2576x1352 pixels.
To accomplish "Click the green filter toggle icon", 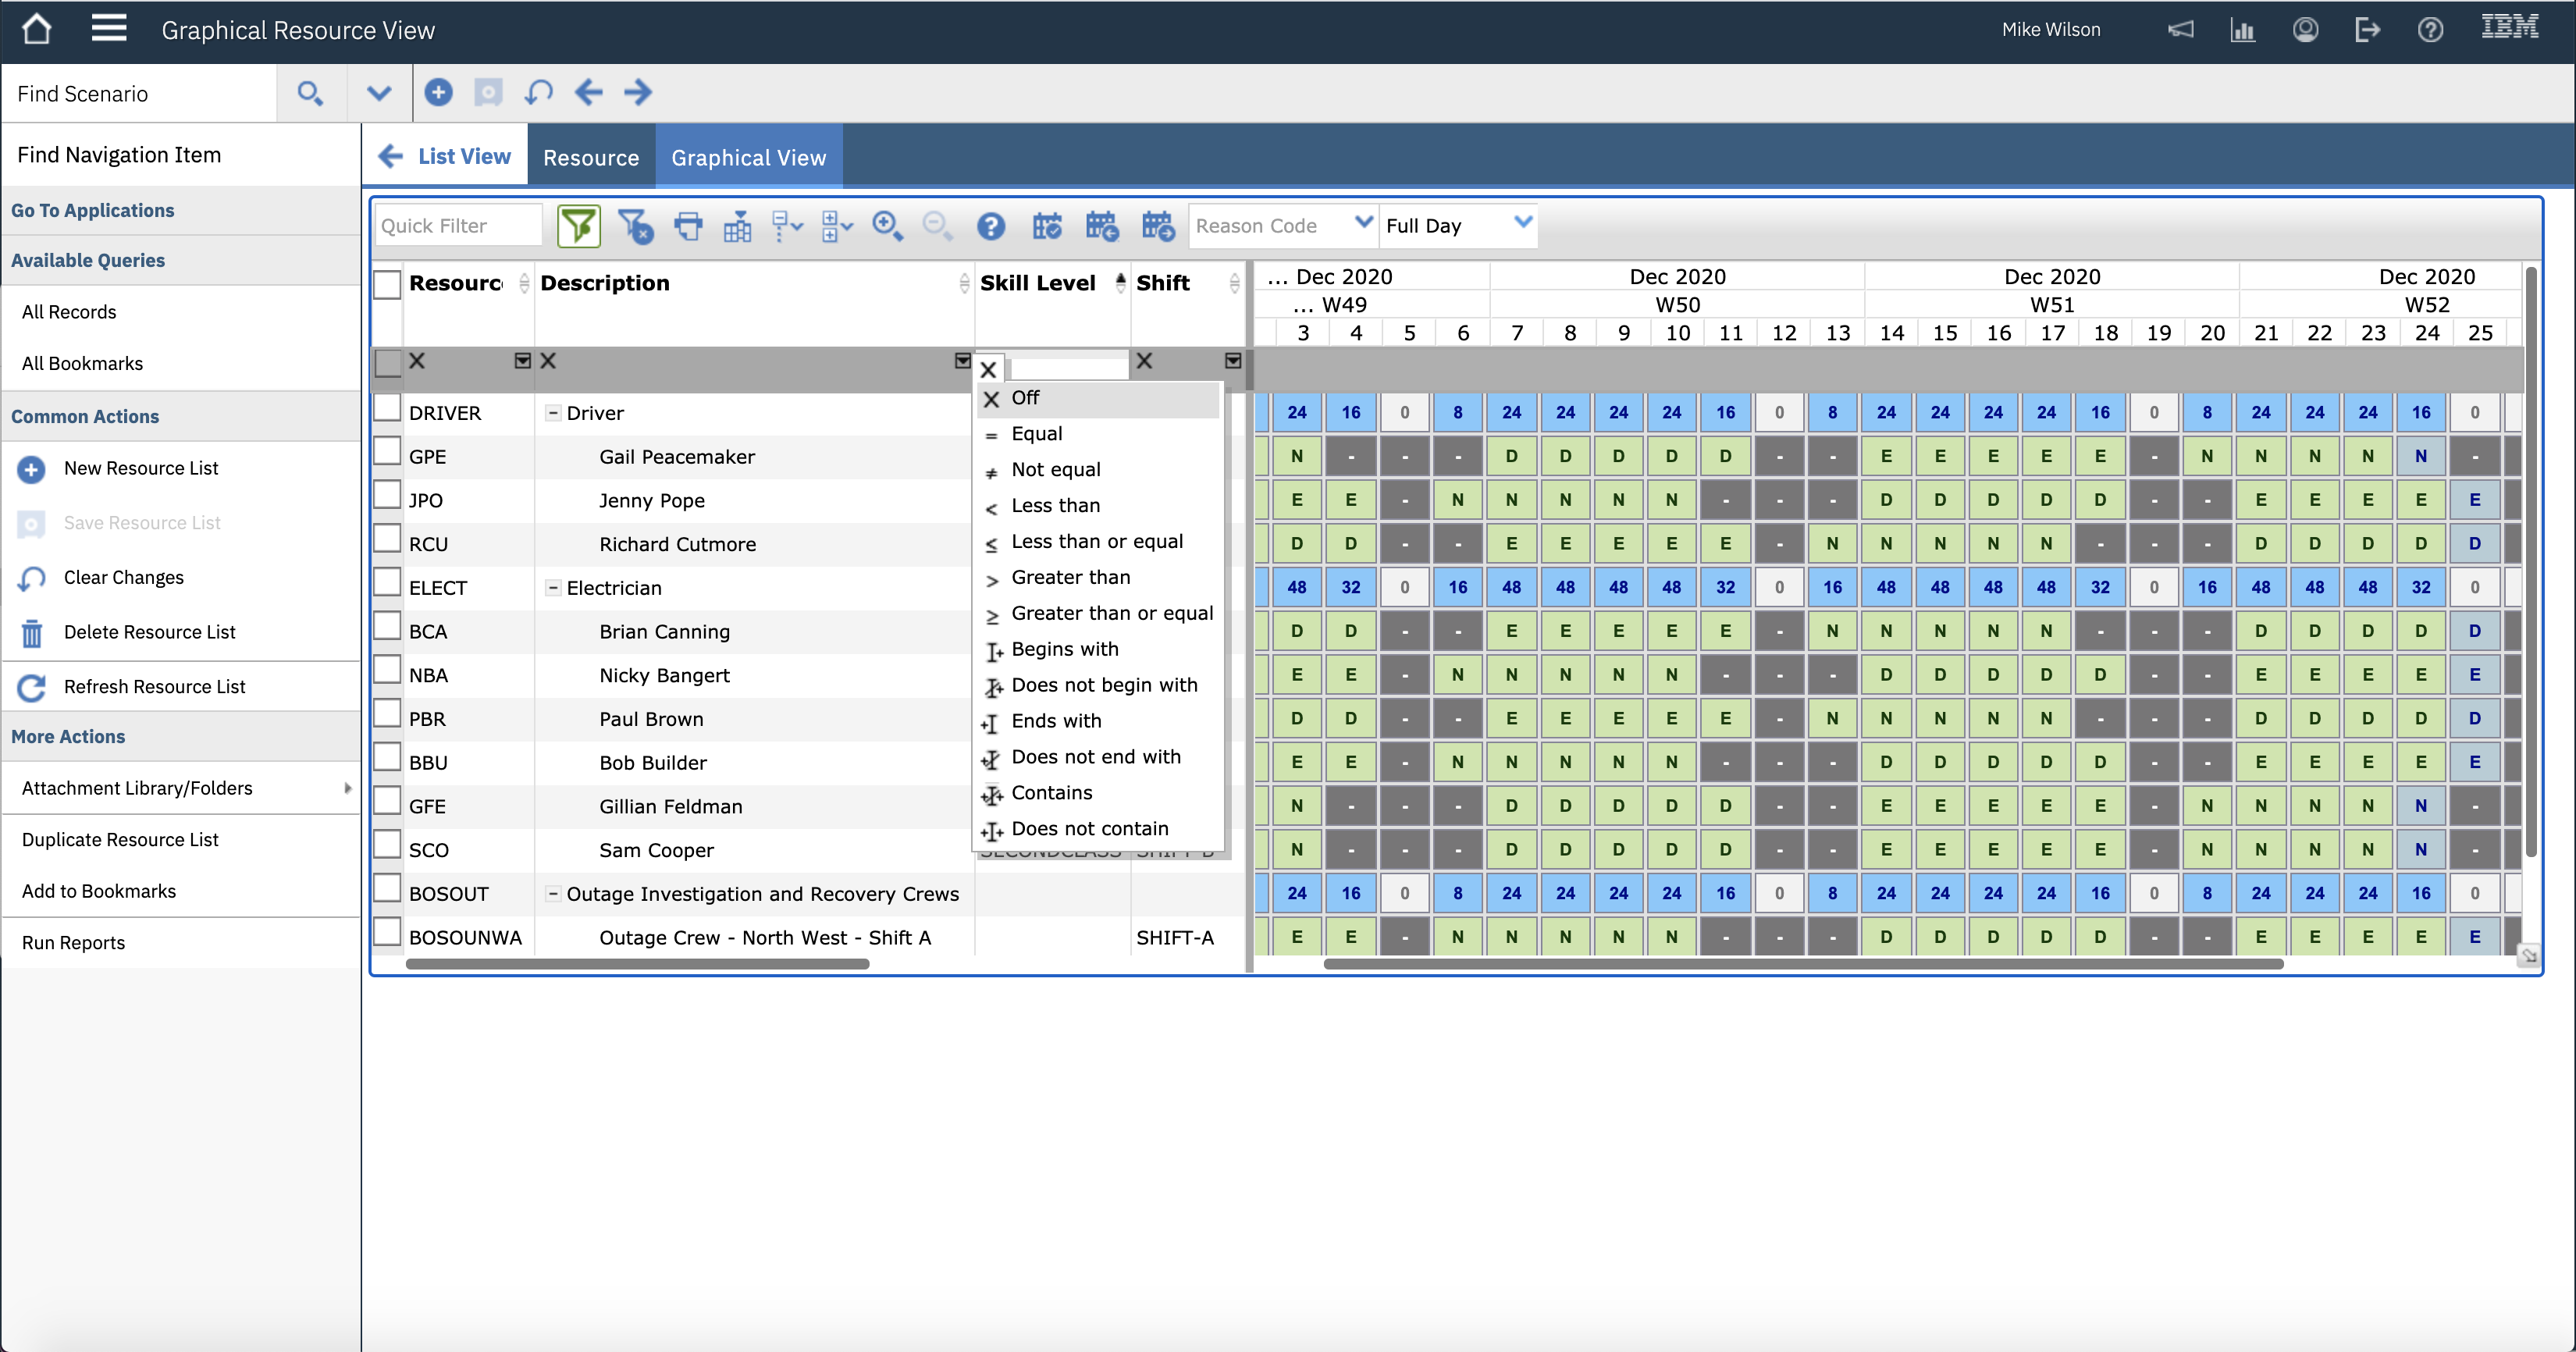I will point(578,226).
